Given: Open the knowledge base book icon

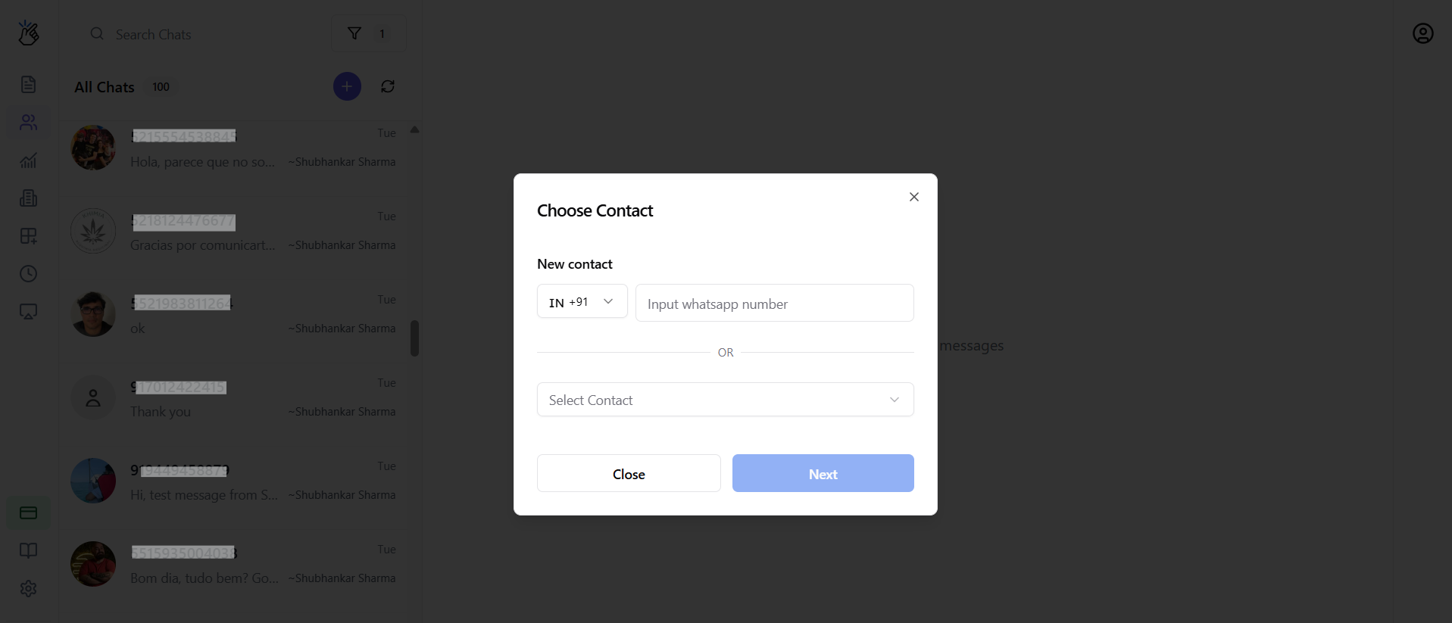Looking at the screenshot, I should point(28,550).
